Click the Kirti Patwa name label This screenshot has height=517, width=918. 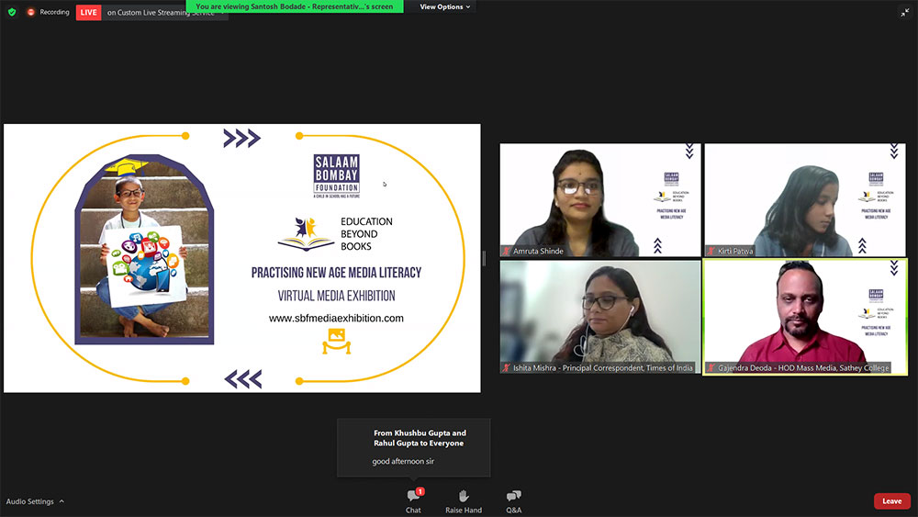[735, 251]
